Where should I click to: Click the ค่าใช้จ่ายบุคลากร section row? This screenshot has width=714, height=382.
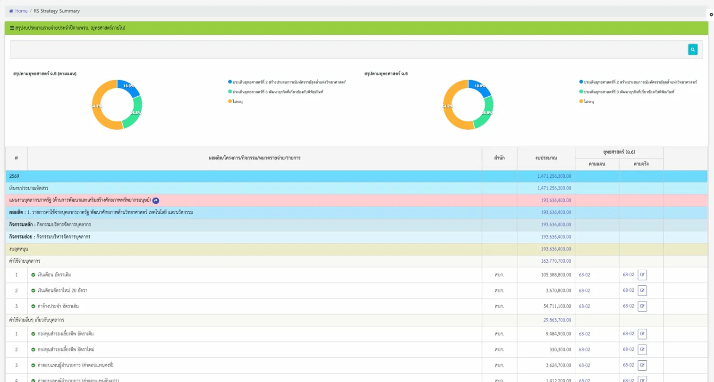(357, 261)
